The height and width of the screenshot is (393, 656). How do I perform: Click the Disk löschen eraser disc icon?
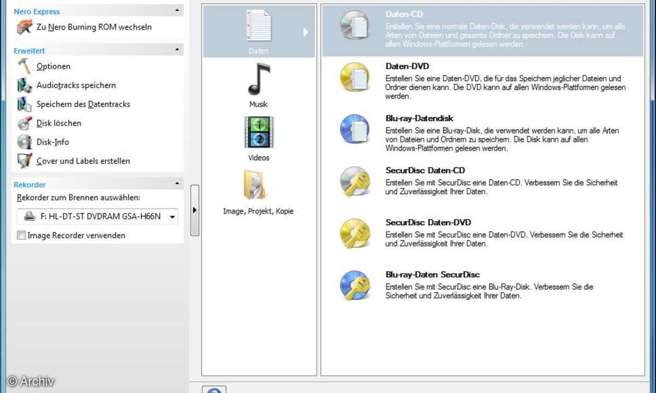tap(25, 123)
